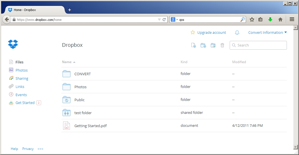
Task: Click the Upgrade account link
Action: click(x=212, y=33)
